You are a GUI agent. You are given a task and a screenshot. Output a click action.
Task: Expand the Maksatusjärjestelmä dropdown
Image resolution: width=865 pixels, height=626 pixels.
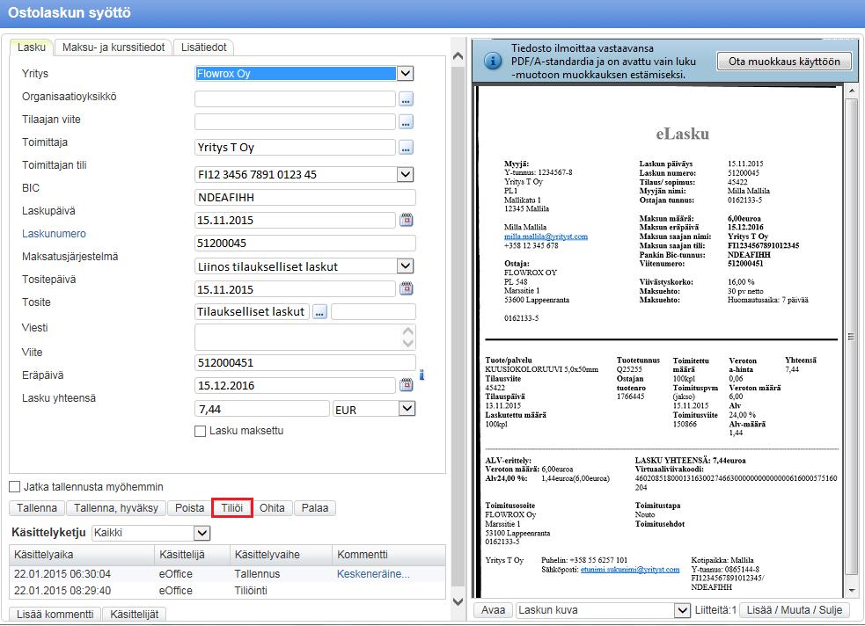[x=406, y=266]
